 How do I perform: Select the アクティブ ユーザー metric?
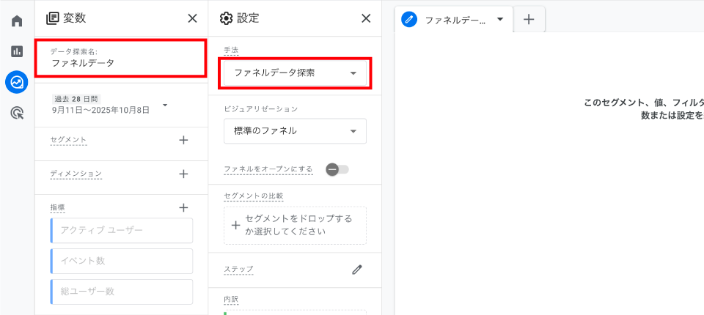coord(122,230)
